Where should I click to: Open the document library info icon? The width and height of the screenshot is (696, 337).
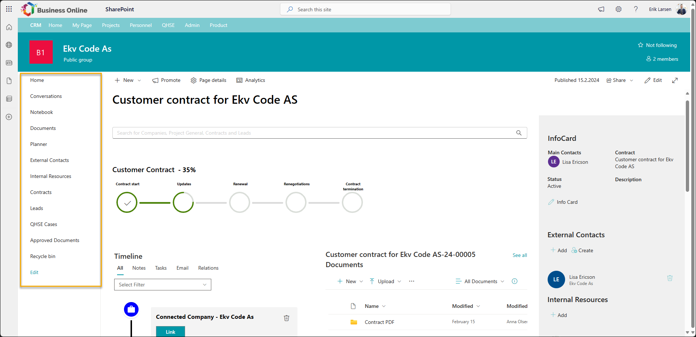tap(515, 281)
